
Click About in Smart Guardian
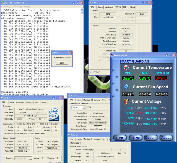coord(166,138)
